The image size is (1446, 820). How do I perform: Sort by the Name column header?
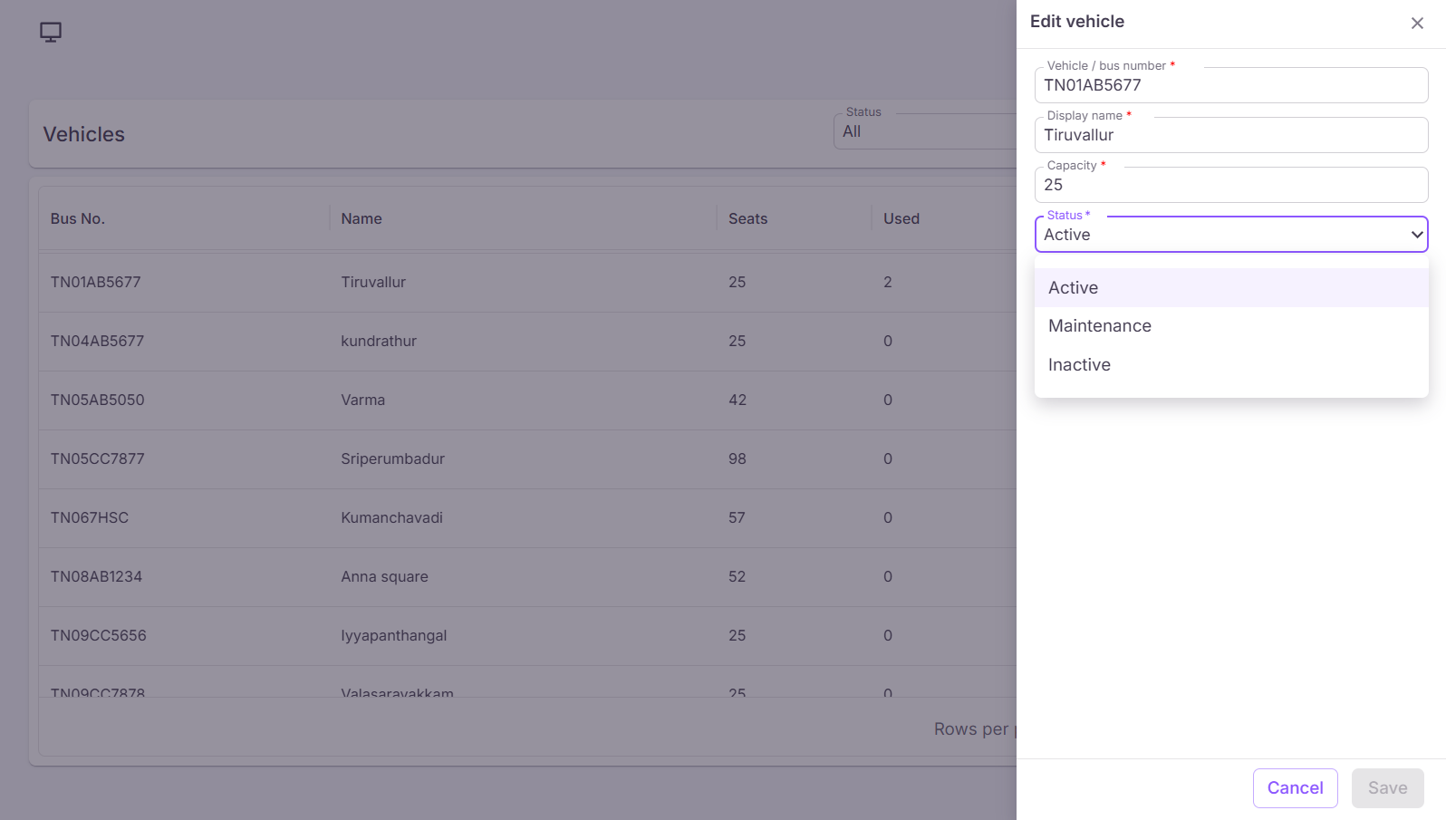pos(361,218)
